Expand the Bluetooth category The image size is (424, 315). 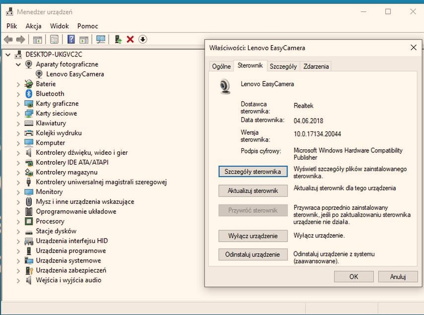18,94
